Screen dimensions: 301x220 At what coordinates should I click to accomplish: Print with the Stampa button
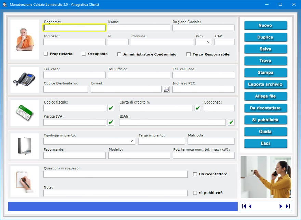coord(265,72)
